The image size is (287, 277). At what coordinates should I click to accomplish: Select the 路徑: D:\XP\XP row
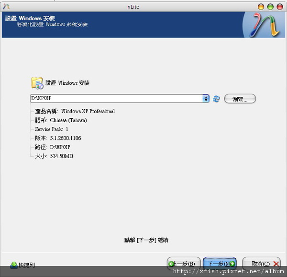click(x=53, y=147)
